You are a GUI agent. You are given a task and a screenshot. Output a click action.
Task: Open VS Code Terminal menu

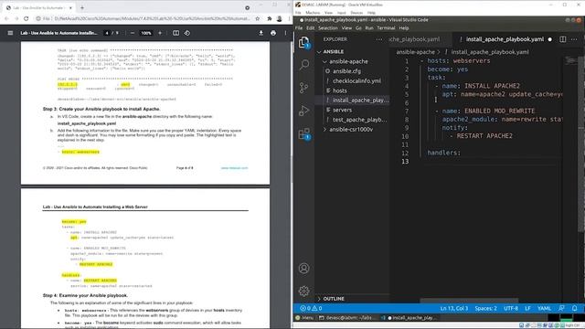pyautogui.click(x=386, y=27)
